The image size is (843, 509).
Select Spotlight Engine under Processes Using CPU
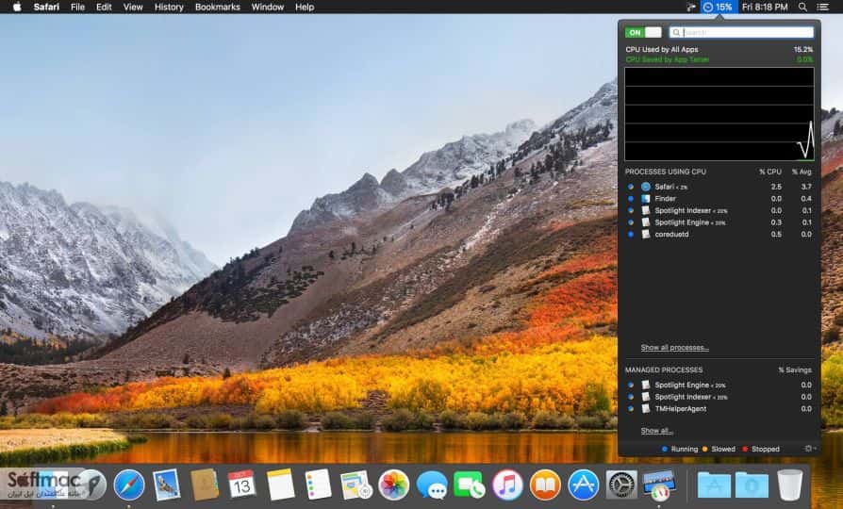click(719, 222)
